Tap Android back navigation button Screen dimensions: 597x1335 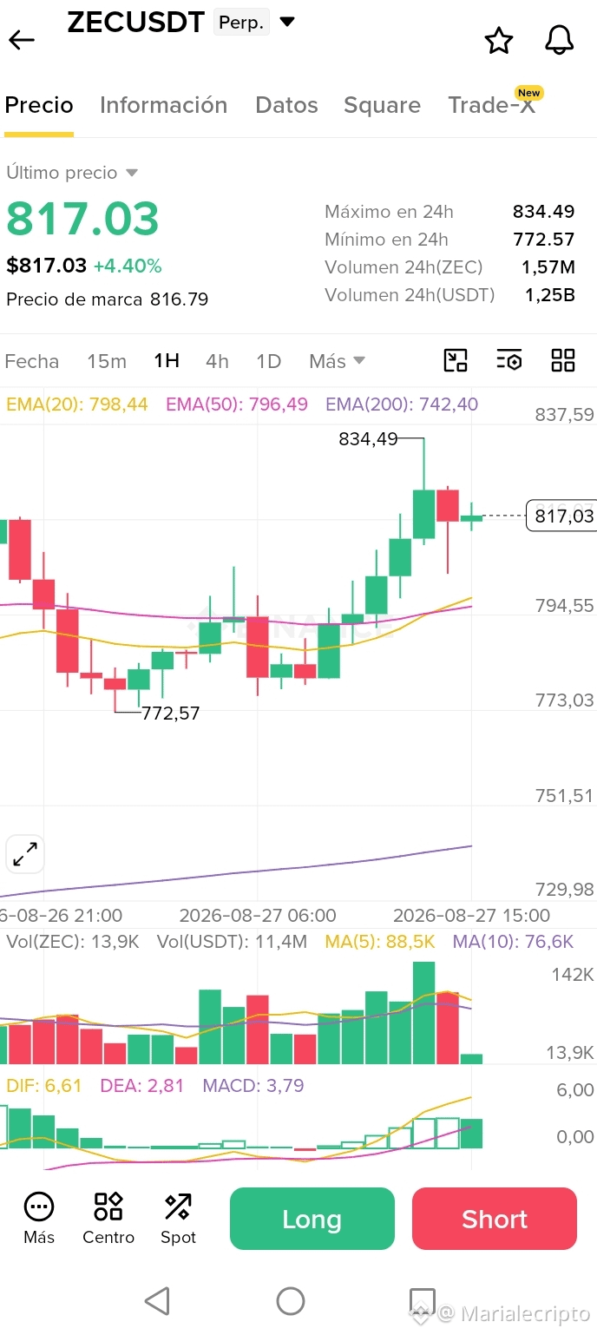pos(157,1300)
